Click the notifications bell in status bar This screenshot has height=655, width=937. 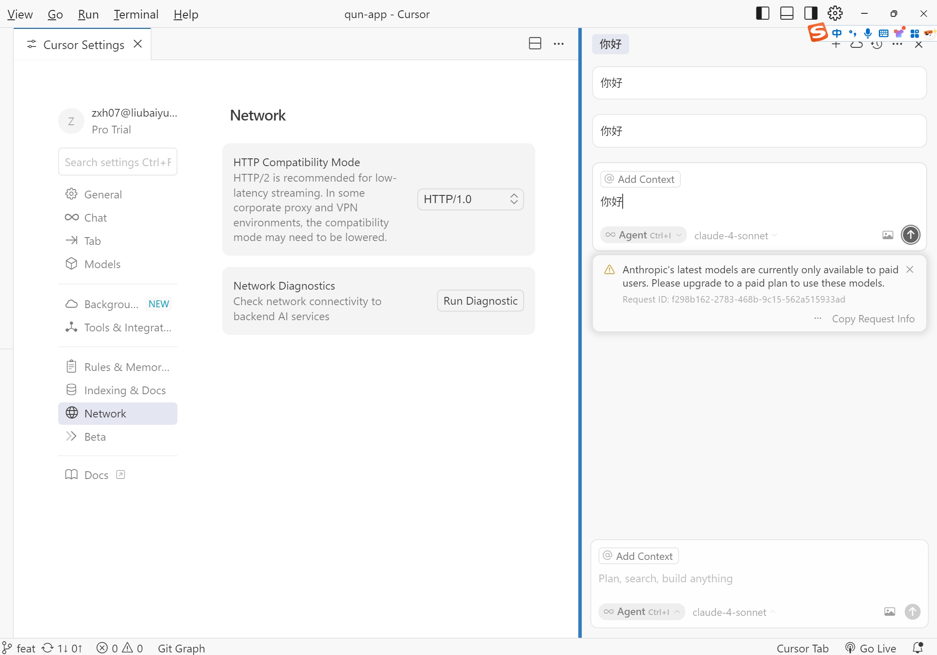pyautogui.click(x=918, y=648)
